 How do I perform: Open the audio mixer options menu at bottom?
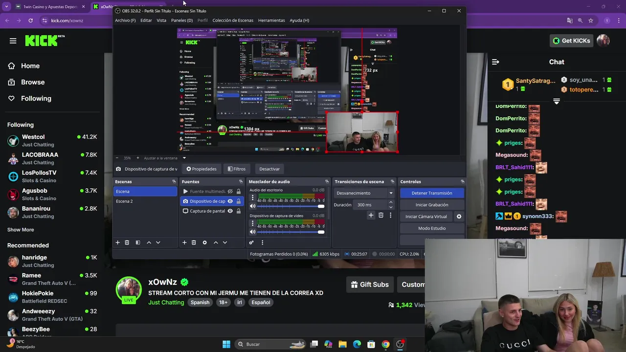[x=262, y=242]
